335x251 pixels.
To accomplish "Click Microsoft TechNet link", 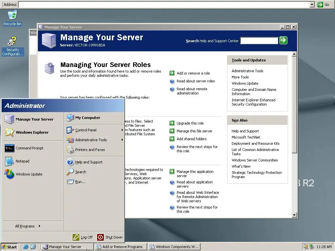I will click(246, 137).
